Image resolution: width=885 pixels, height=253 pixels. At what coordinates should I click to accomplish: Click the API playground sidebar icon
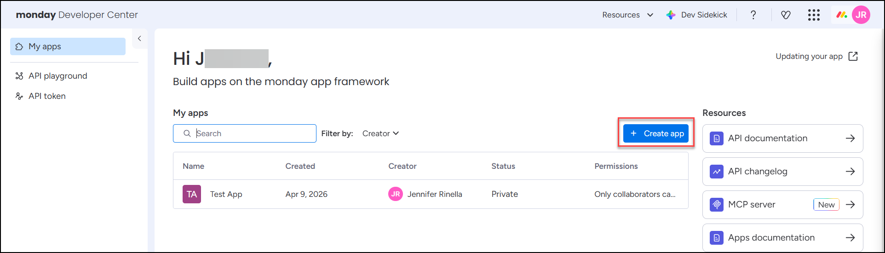point(19,76)
